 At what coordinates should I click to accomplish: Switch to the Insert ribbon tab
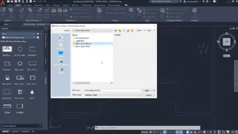(x=18, y=5)
